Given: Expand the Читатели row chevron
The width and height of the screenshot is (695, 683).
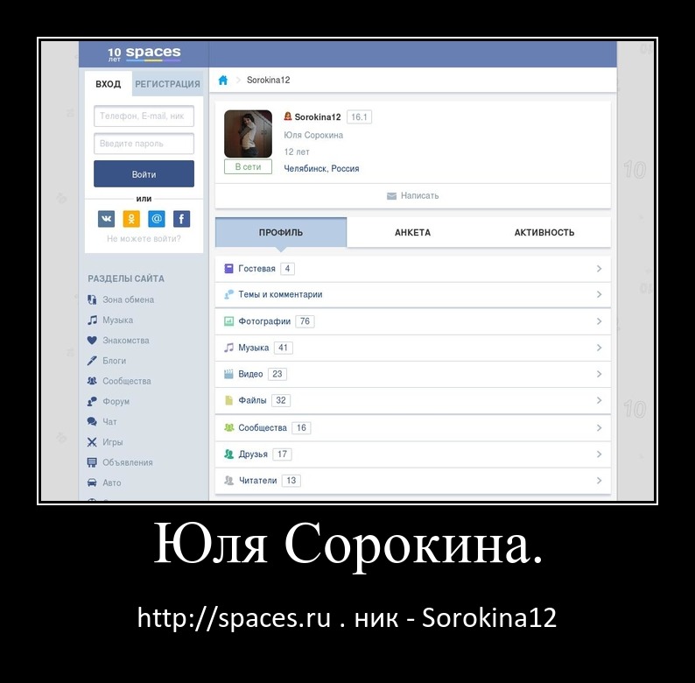Looking at the screenshot, I should (x=600, y=481).
